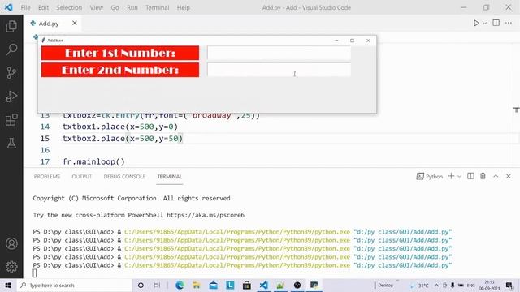
Task: Open editor More Actions ellipsis
Action: (x=509, y=23)
